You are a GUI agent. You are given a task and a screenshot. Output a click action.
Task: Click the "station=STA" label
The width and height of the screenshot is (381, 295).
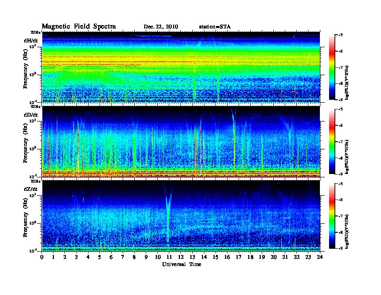(x=215, y=27)
